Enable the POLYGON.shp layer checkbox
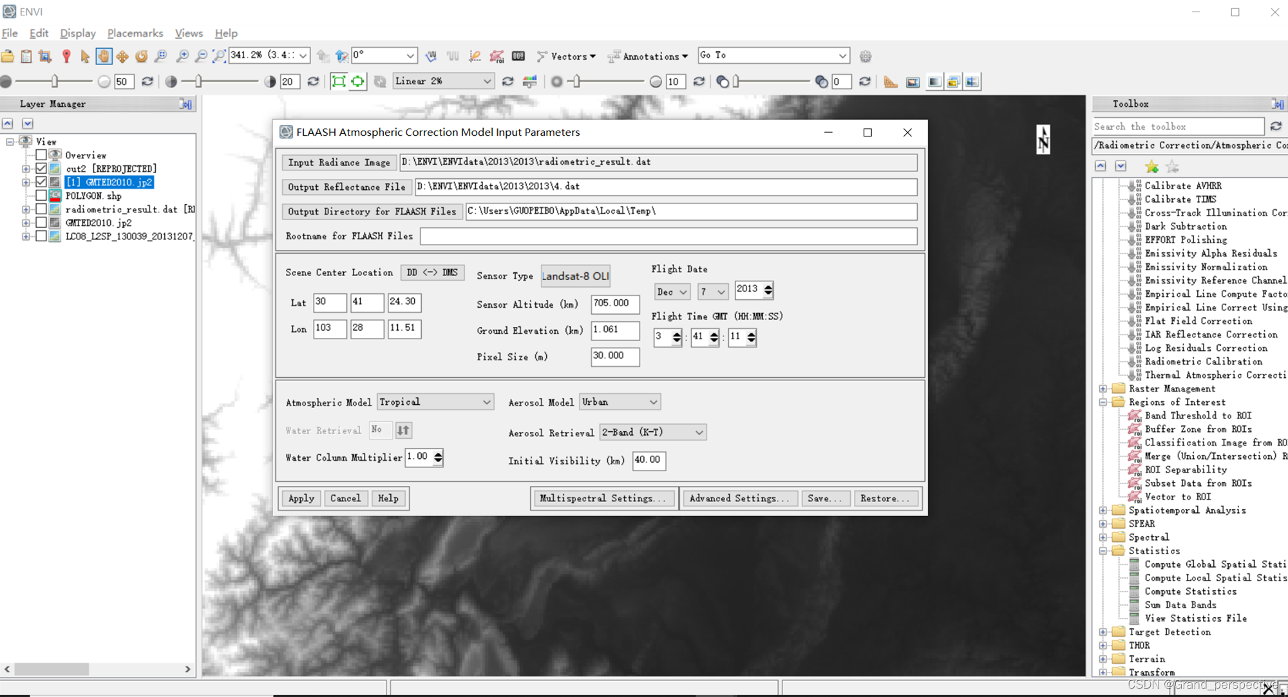Screen dimensions: 1288x697 [x=41, y=196]
